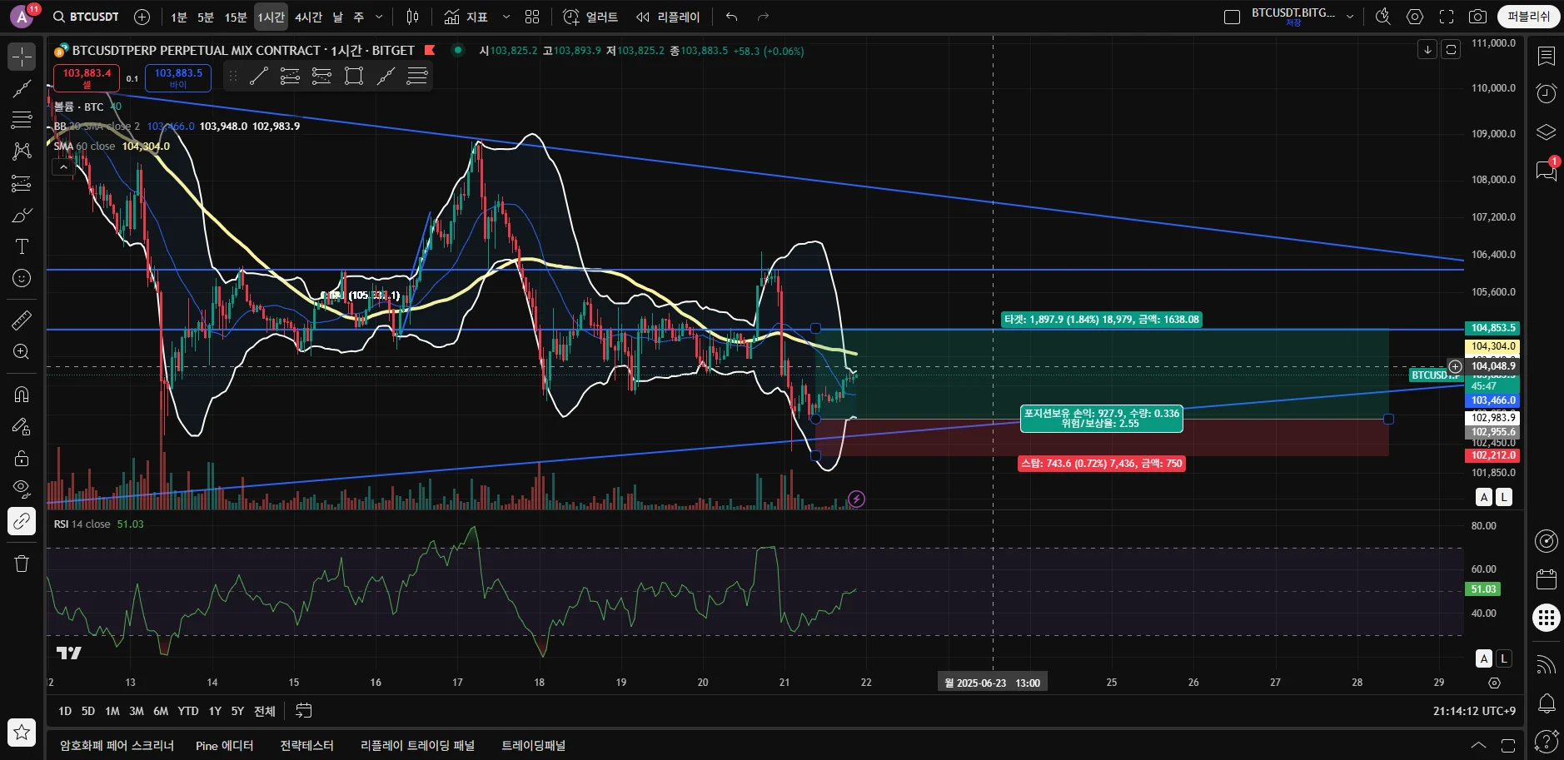Toggle log scale L on RSI pane
Image resolution: width=1564 pixels, height=760 pixels.
tap(1503, 658)
